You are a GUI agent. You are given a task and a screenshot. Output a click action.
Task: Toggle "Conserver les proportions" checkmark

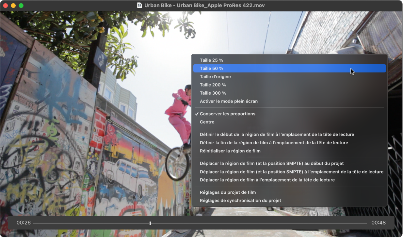click(x=228, y=114)
